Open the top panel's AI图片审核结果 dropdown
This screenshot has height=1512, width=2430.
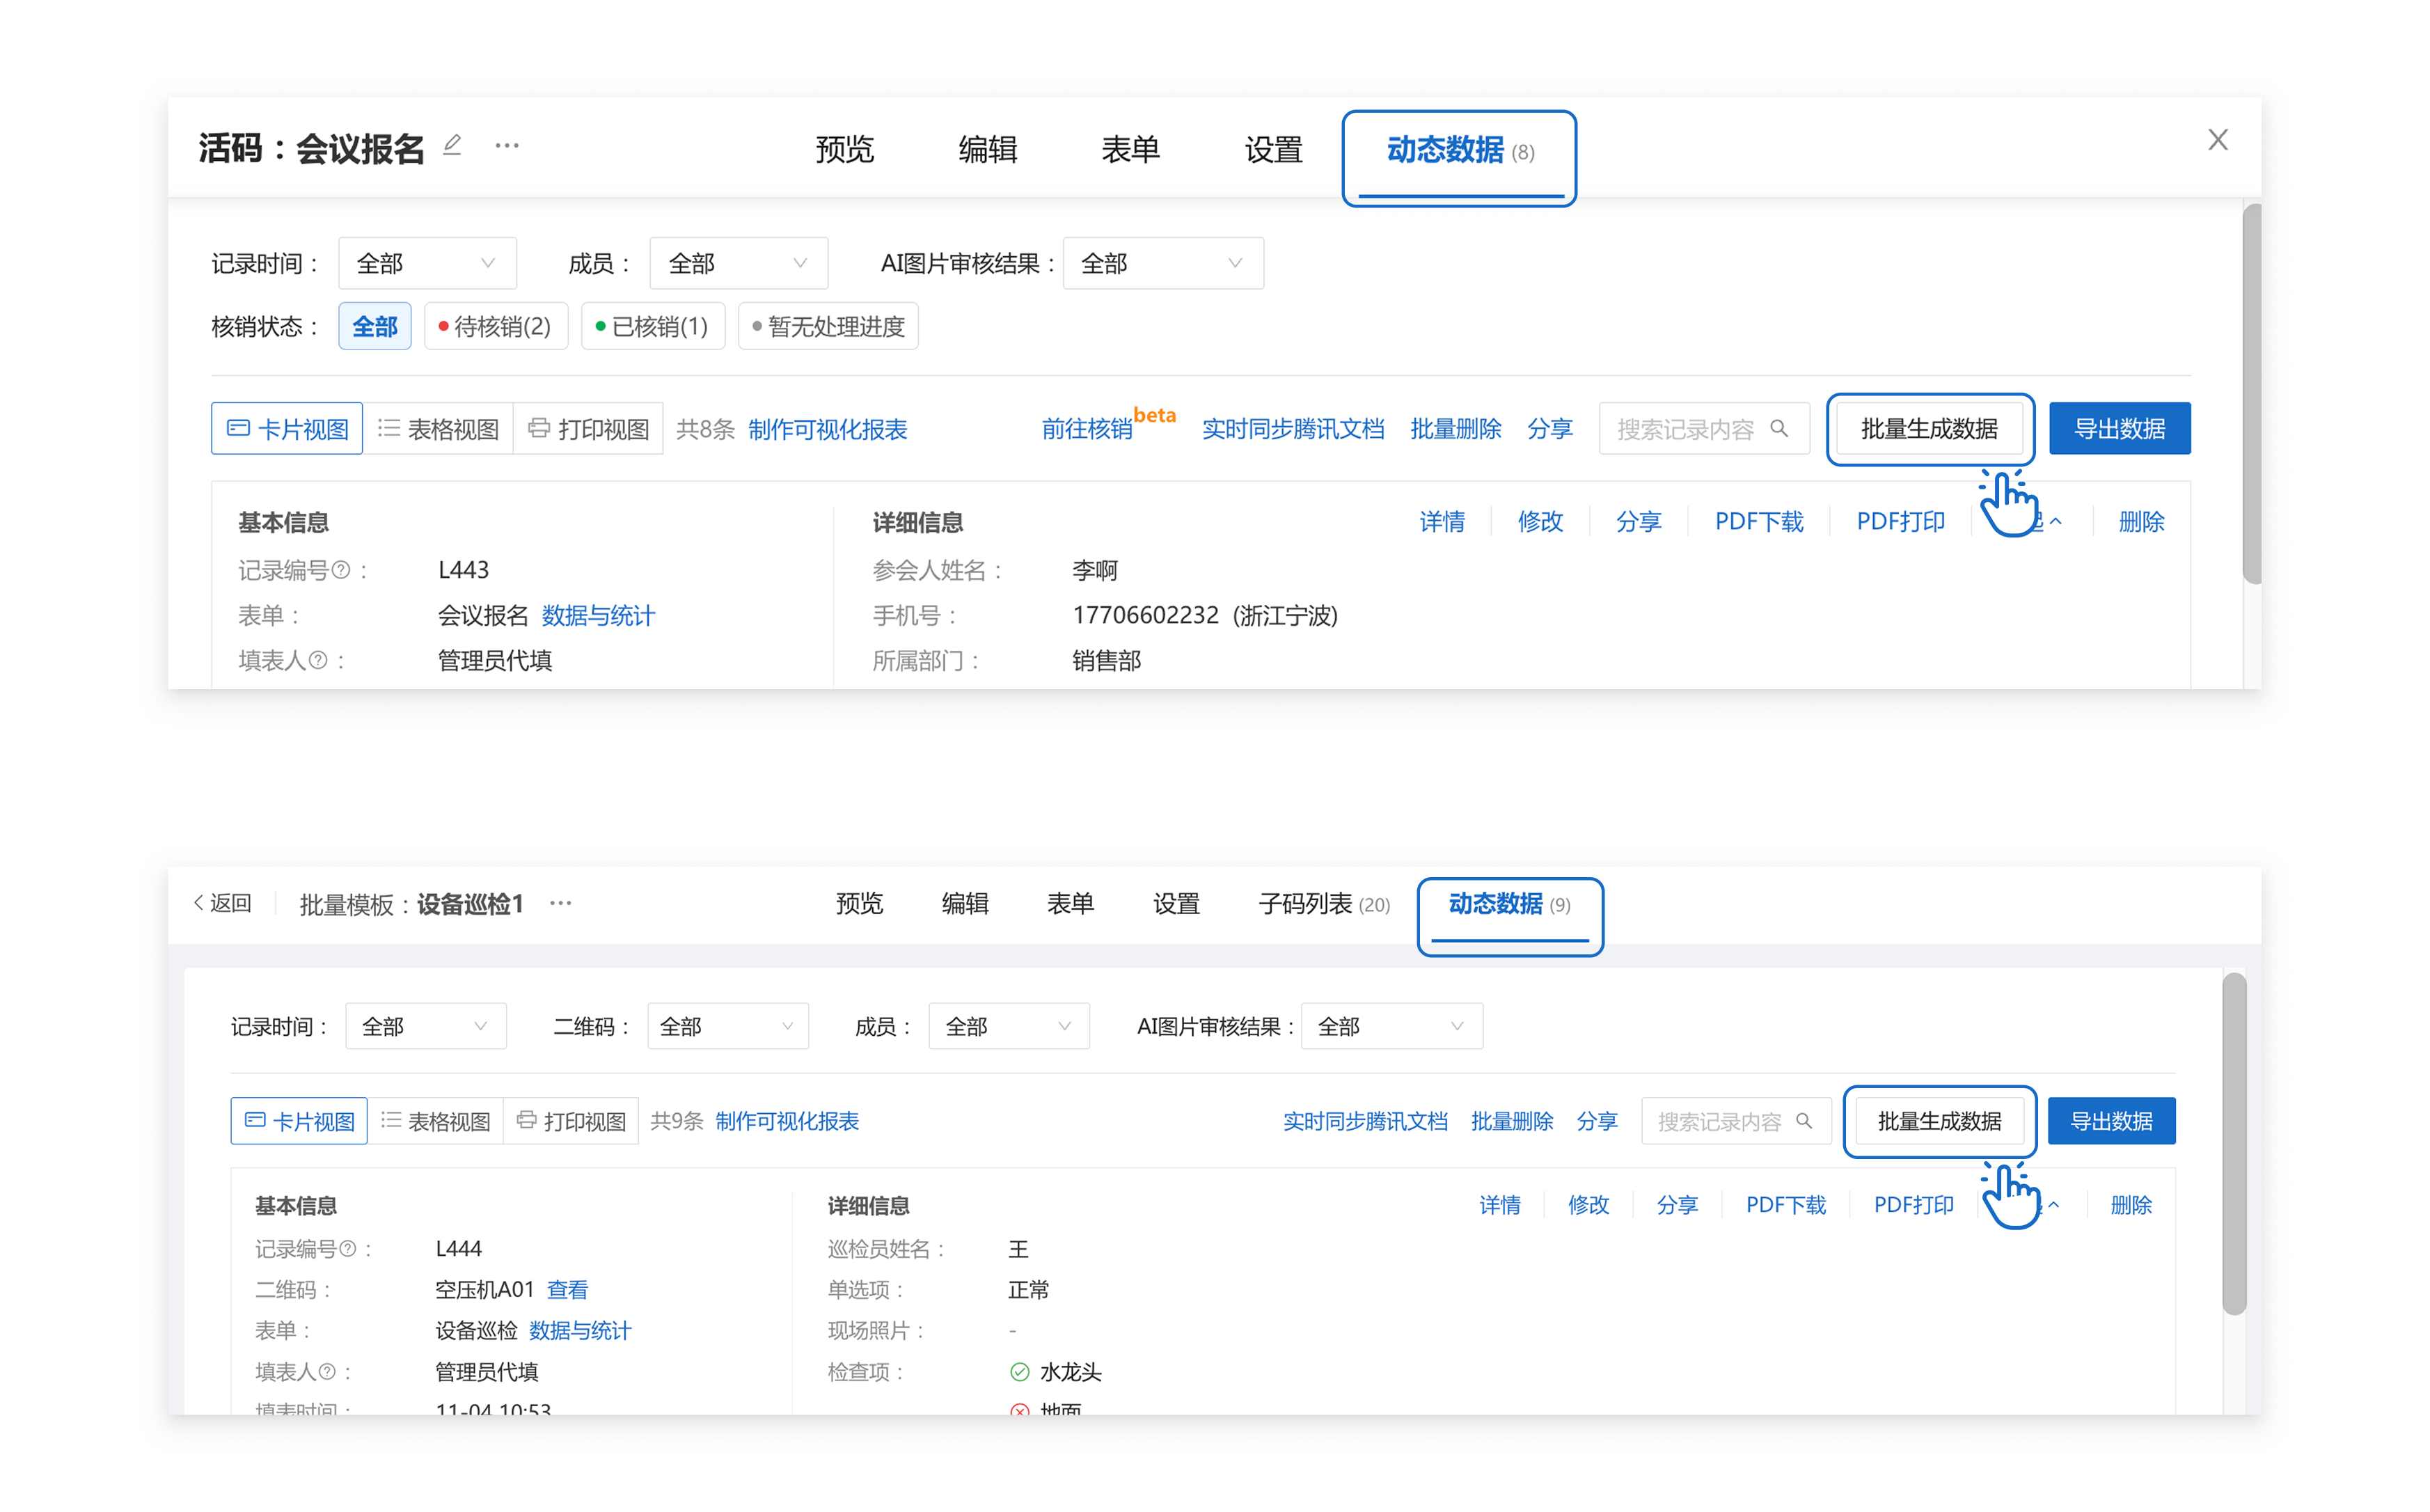[1162, 264]
